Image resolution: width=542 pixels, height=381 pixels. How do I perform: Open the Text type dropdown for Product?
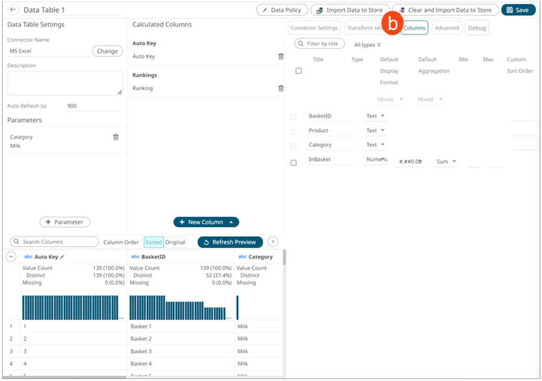(382, 130)
